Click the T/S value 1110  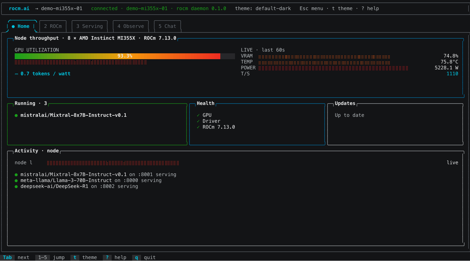click(452, 74)
